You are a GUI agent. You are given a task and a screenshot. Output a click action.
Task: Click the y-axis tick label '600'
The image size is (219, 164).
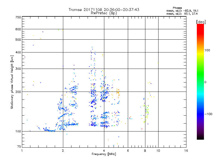point(18,29)
